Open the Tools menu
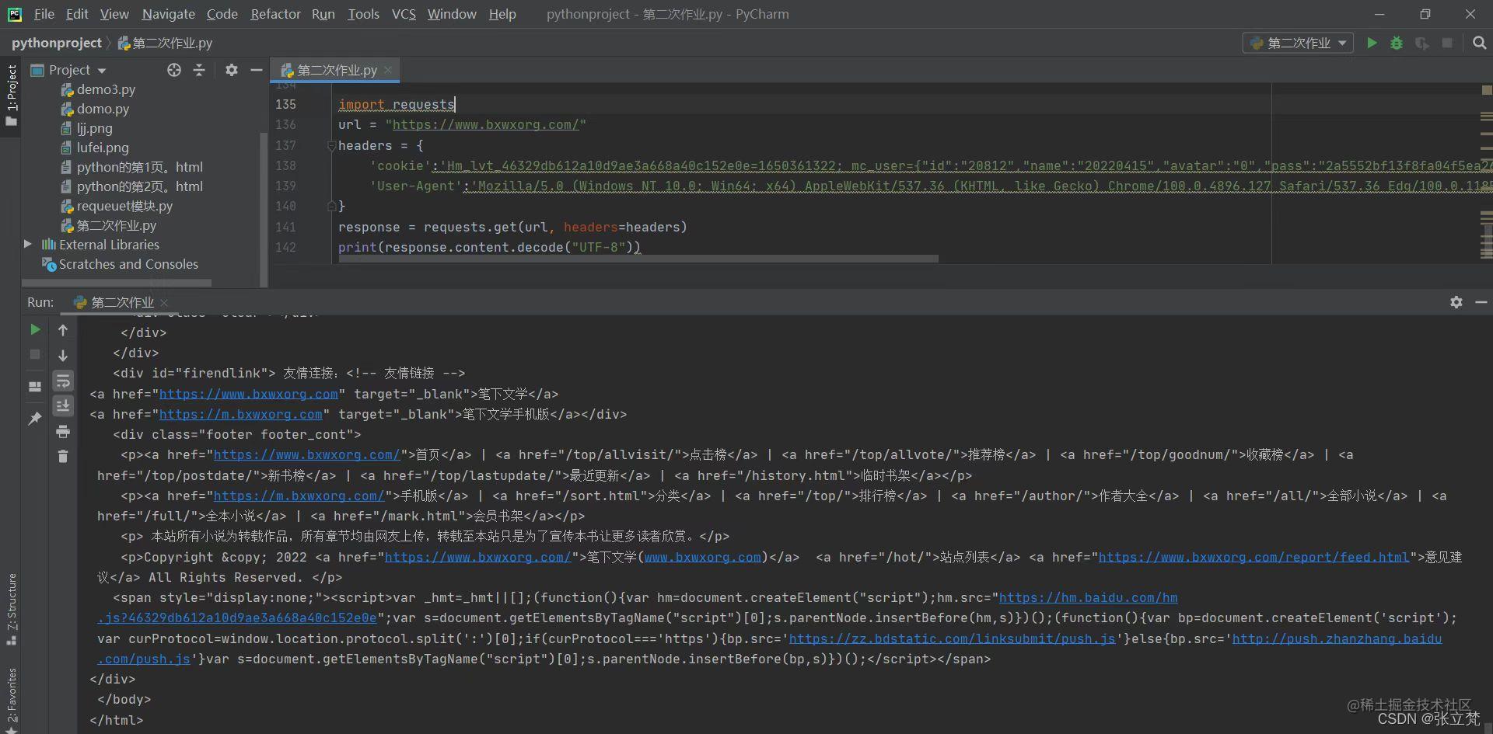Image resolution: width=1493 pixels, height=734 pixels. coord(363,14)
